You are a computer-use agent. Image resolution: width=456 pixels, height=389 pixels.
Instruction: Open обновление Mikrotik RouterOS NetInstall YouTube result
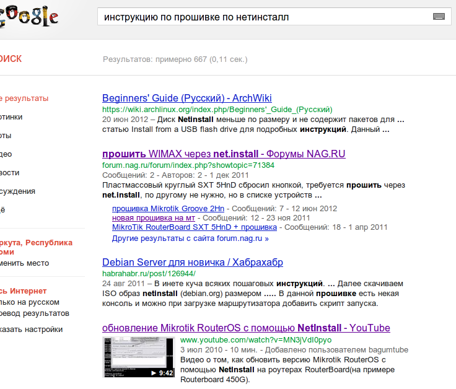246,328
